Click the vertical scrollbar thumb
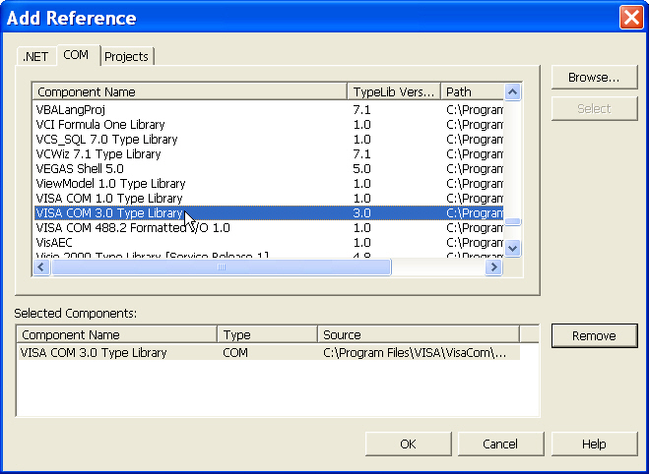This screenshot has height=474, width=649. 512,222
